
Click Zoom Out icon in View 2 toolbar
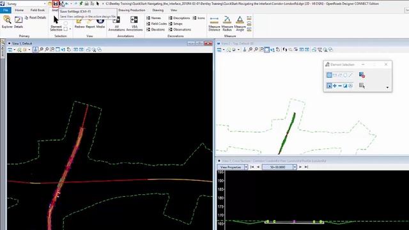(256, 50)
